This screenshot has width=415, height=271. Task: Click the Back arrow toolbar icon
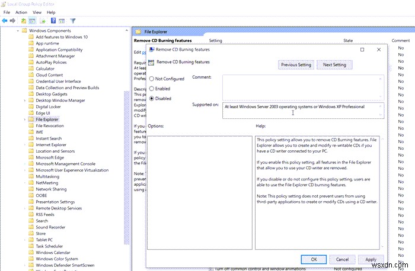click(x=5, y=21)
